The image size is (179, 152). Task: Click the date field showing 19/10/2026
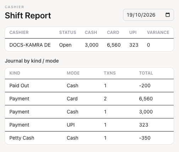click(x=149, y=15)
